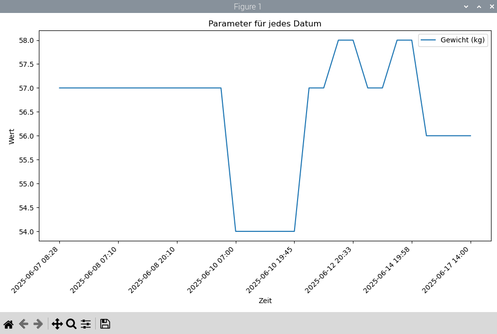This screenshot has width=497, height=334.
Task: Go back to the previous view
Action: [23, 324]
